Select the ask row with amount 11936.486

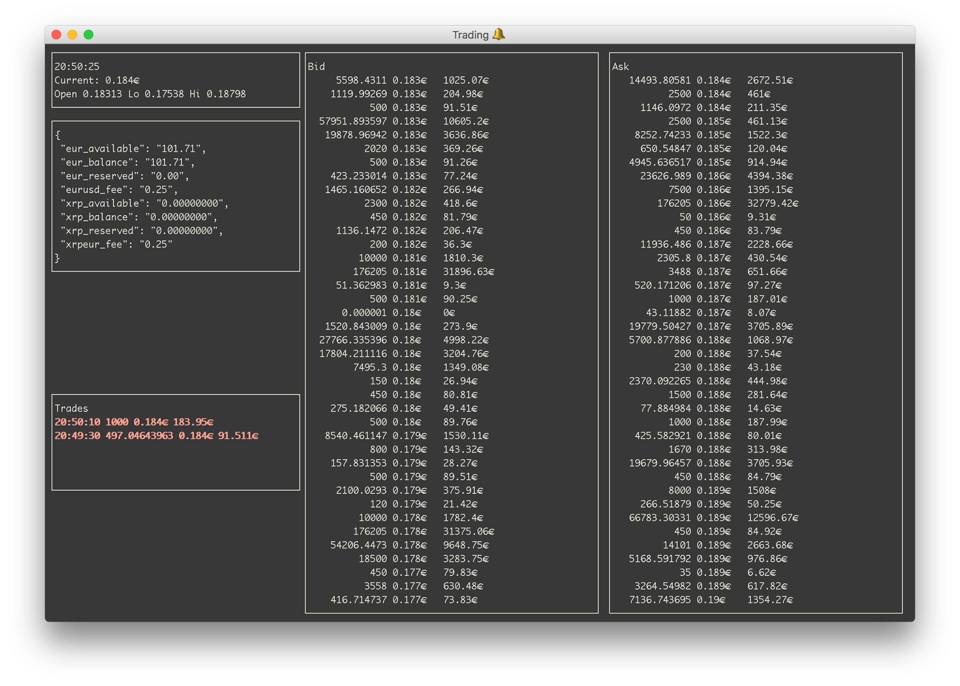tap(717, 244)
